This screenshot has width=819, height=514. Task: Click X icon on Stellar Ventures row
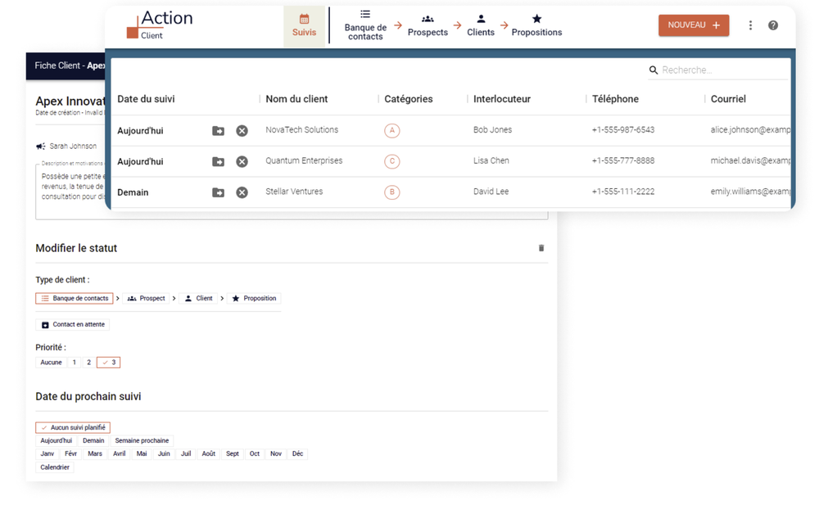tap(242, 192)
